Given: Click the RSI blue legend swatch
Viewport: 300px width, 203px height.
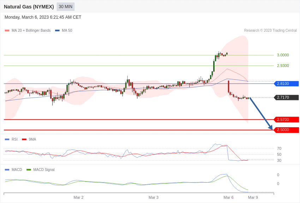Looking at the screenshot, I should click(x=7, y=140).
